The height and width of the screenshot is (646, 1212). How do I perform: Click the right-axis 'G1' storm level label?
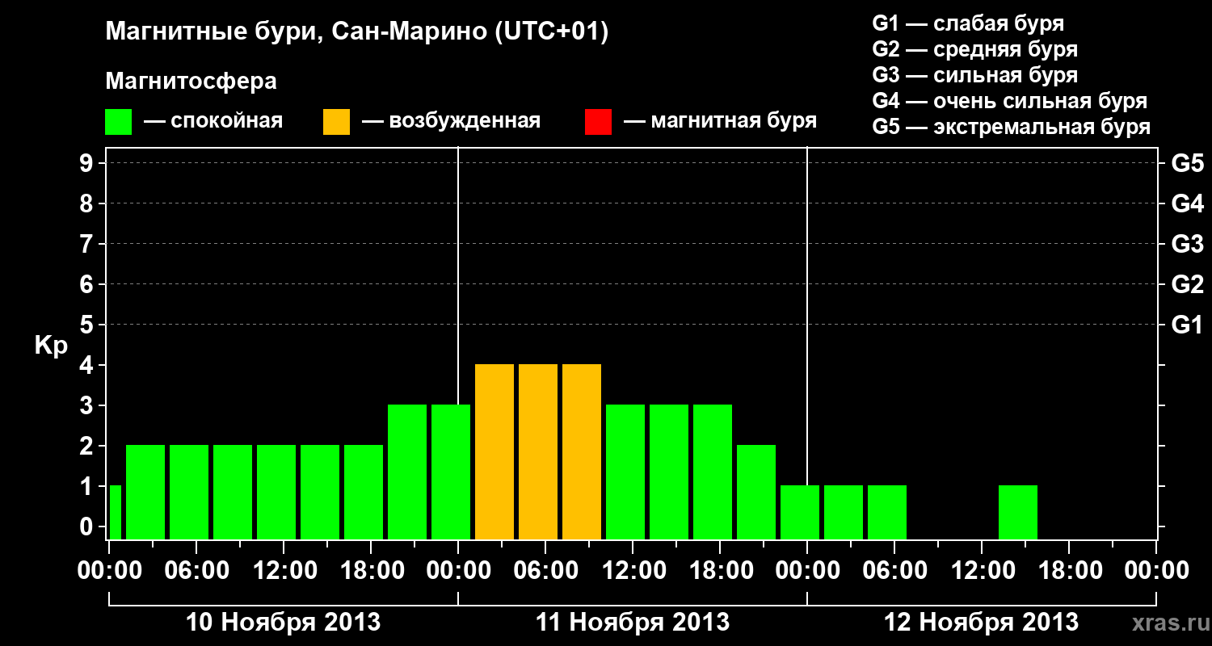click(x=1187, y=325)
